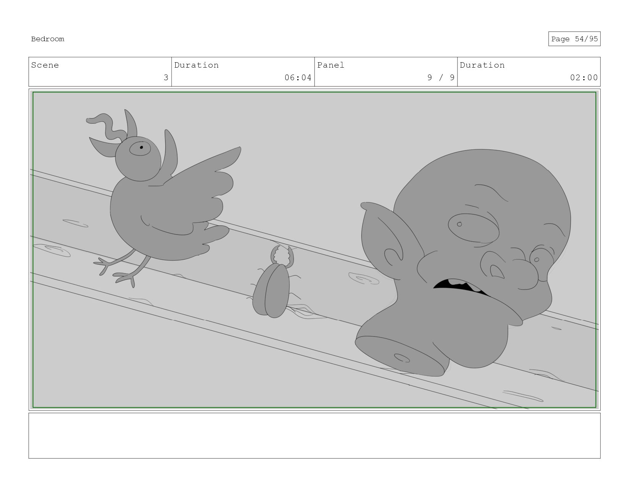The height and width of the screenshot is (487, 630).
Task: Click the 'Page 54/95' indicator box
Action: [x=574, y=39]
